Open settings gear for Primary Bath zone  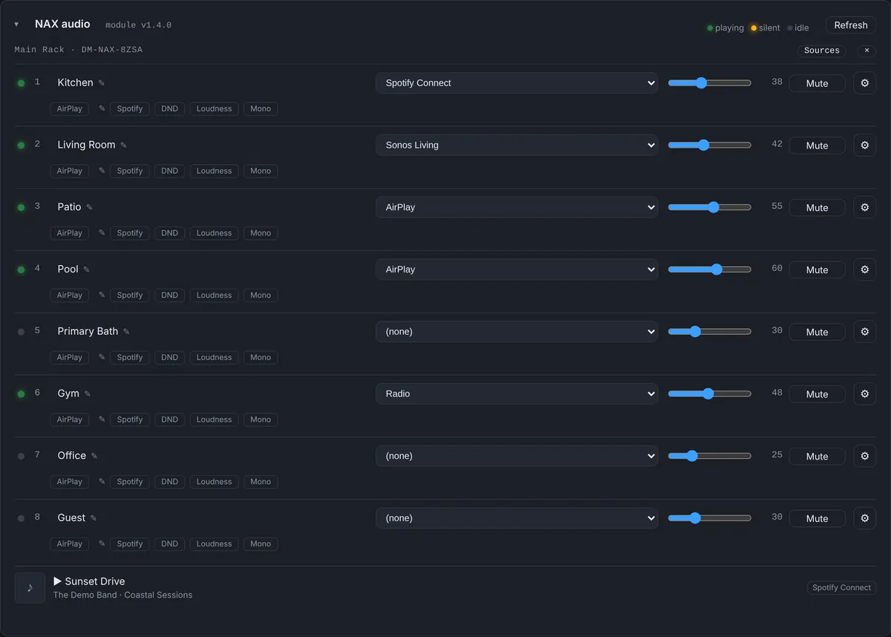[864, 332]
